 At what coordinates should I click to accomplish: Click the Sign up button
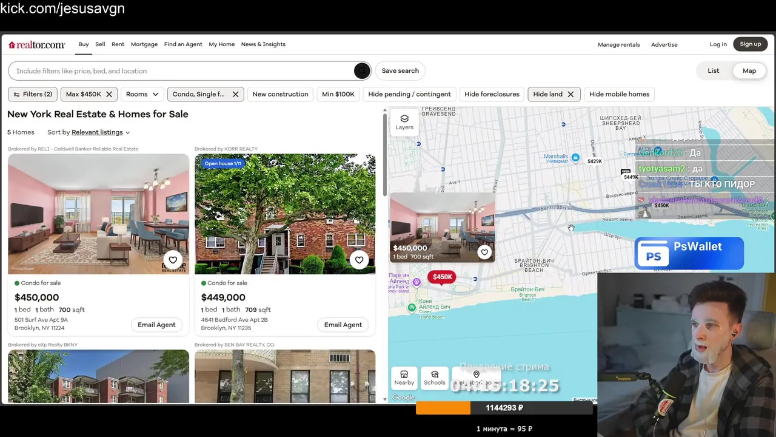click(x=751, y=44)
